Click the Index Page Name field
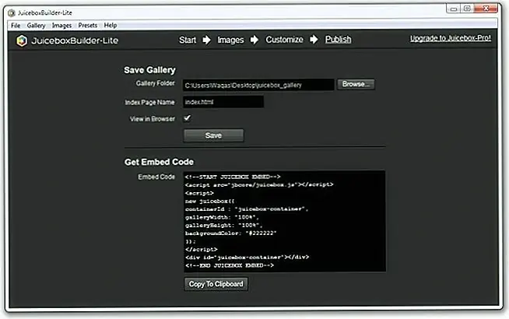Image resolution: width=509 pixels, height=319 pixels. pos(223,102)
